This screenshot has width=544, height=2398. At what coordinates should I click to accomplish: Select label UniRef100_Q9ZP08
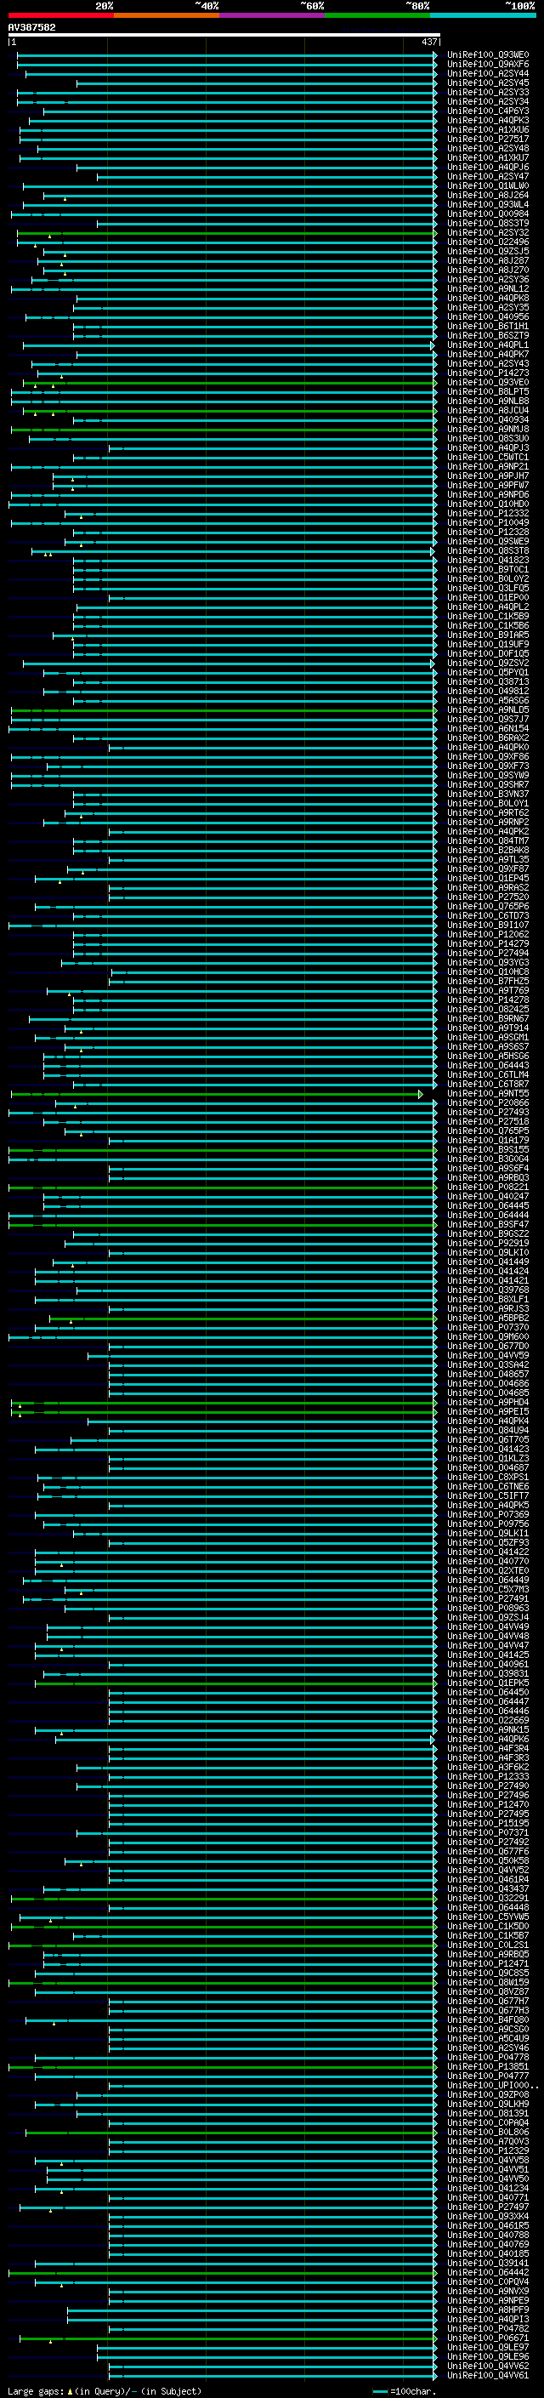[487, 2094]
